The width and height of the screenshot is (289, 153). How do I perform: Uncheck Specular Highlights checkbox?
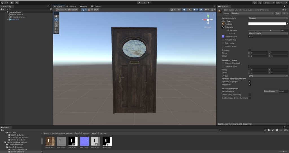click(249, 82)
